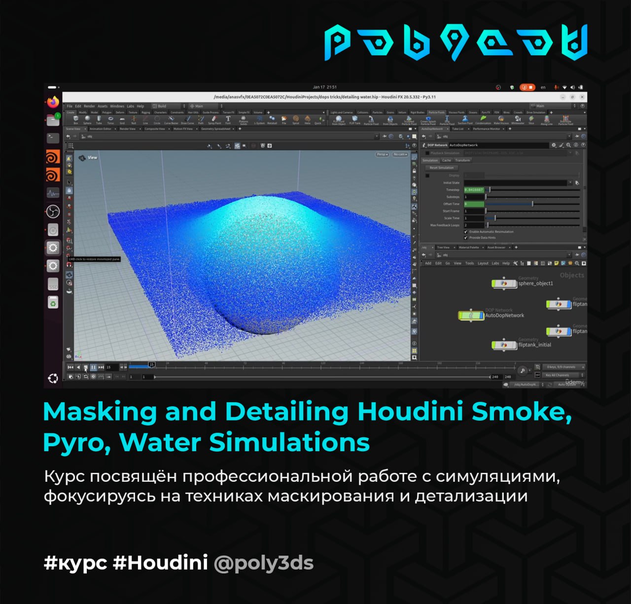Screen dimensions: 631x604
Task: Switch to the Particle Fluids shelf tab
Action: coord(436,112)
